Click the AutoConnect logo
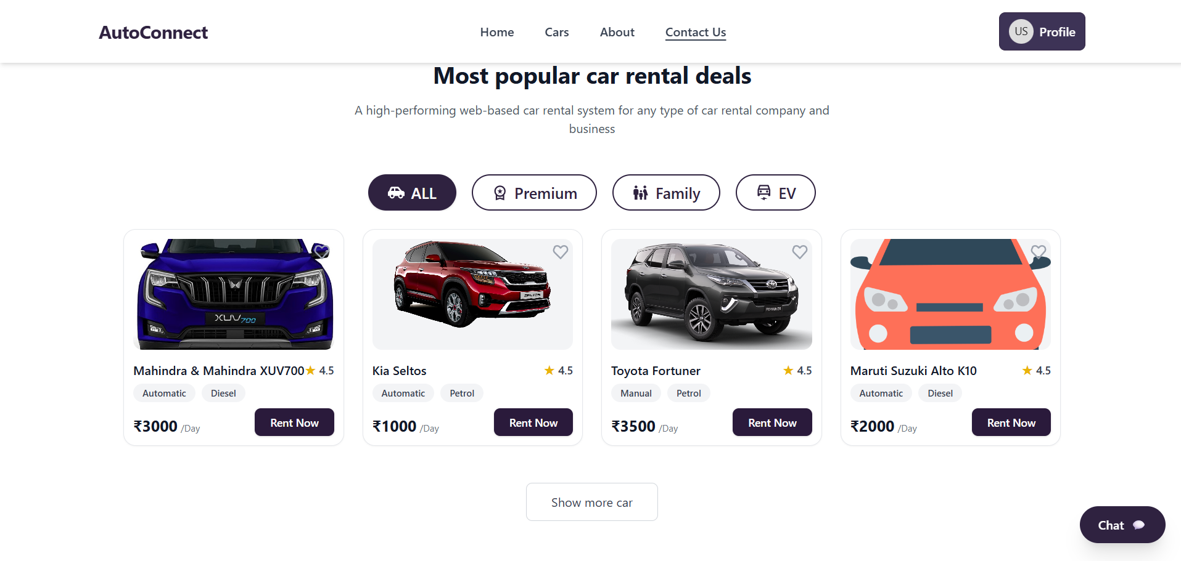This screenshot has height=561, width=1181. pos(154,32)
